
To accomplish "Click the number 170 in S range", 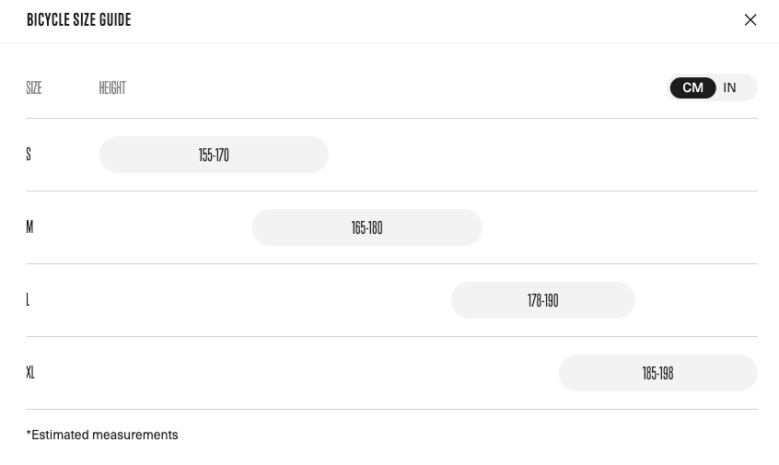I will click(222, 155).
